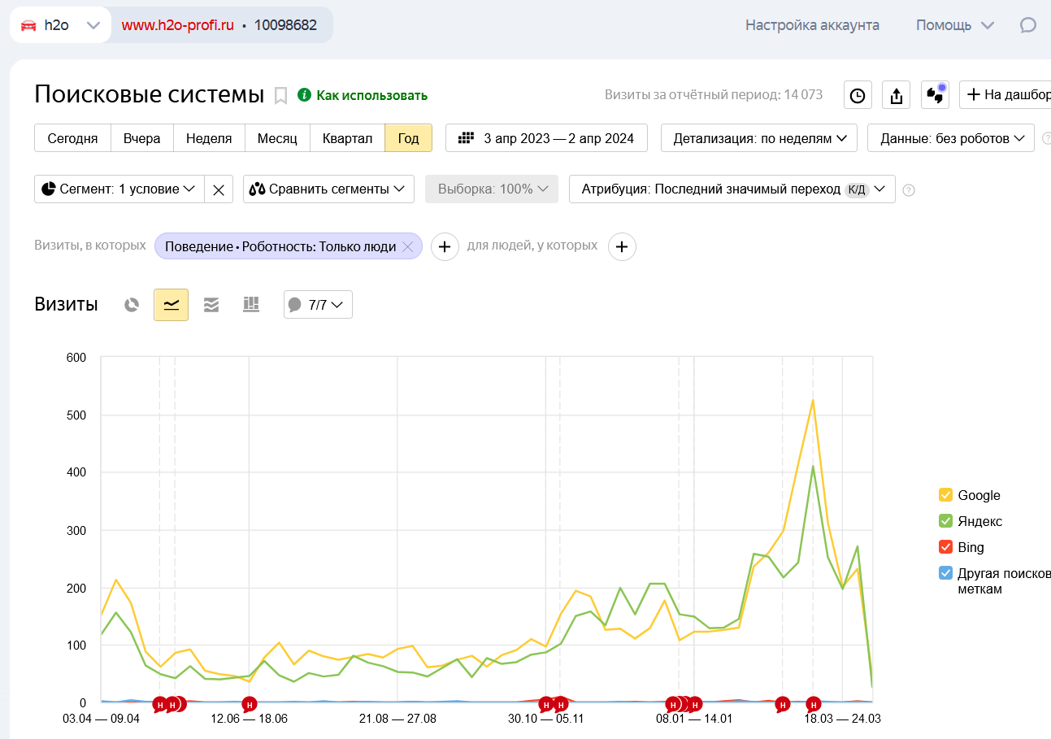Switch chart to column bar view
Image resolution: width=1051 pixels, height=739 pixels.
pyautogui.click(x=251, y=305)
